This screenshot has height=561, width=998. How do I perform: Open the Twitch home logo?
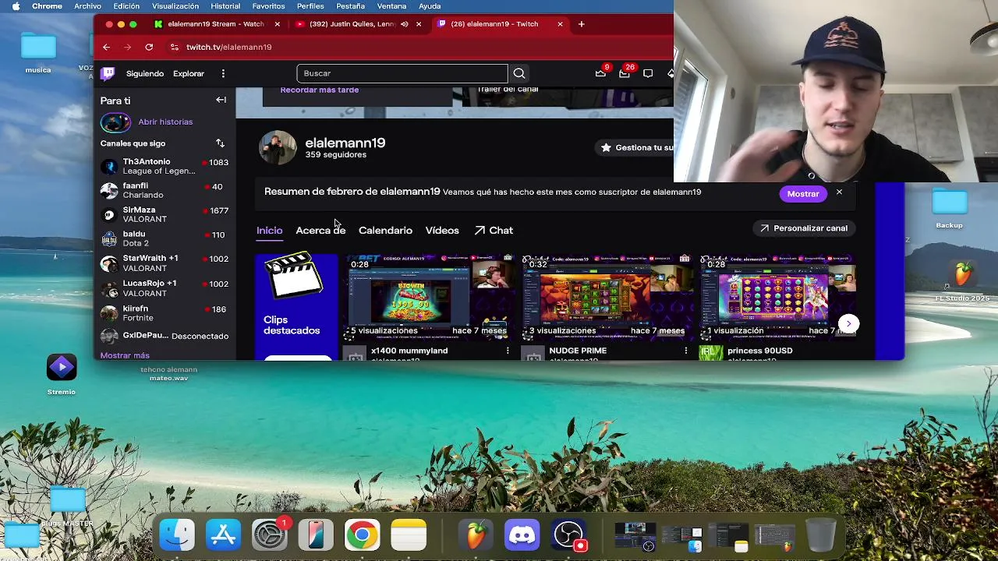click(x=108, y=73)
